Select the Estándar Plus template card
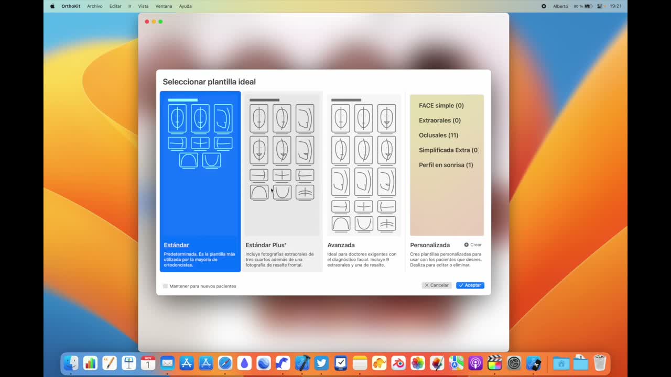The width and height of the screenshot is (671, 377). 282,181
